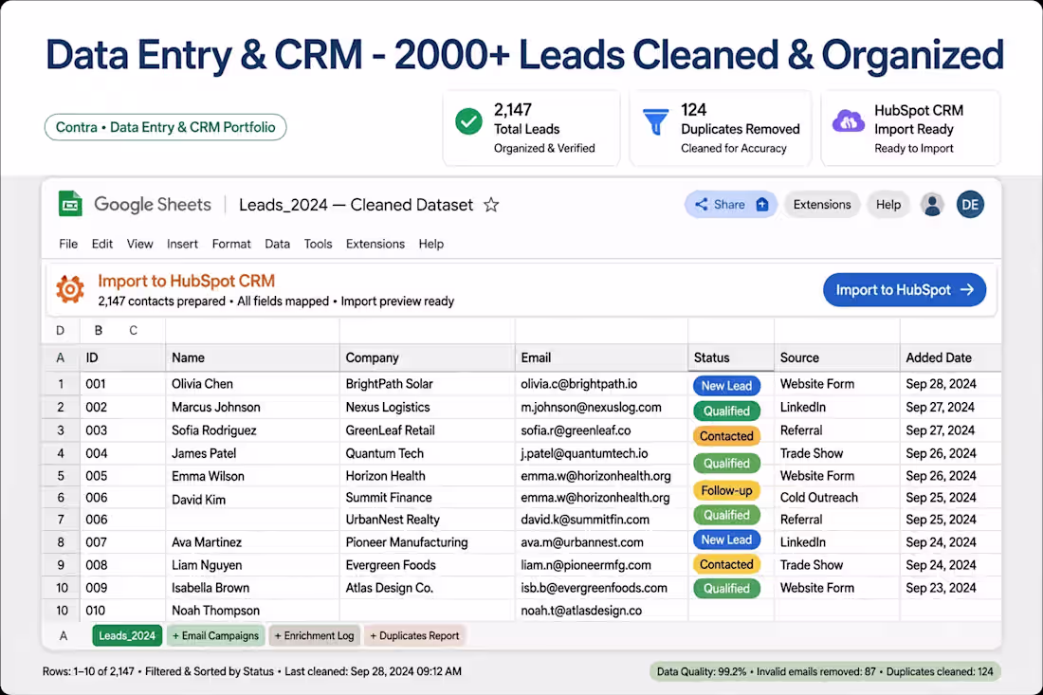Select the cell David Kim
The width and height of the screenshot is (1043, 695).
[252, 500]
